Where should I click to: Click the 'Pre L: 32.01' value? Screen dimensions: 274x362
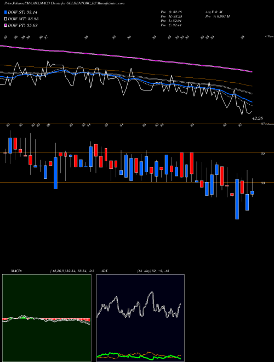tap(172, 21)
